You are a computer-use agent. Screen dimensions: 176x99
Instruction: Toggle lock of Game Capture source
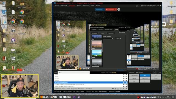click(x=124, y=86)
